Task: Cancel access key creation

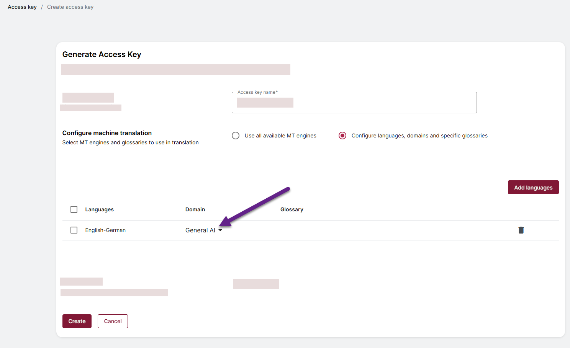Action: tap(113, 321)
